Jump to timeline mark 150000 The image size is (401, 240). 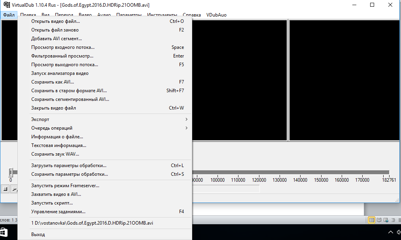(321, 180)
